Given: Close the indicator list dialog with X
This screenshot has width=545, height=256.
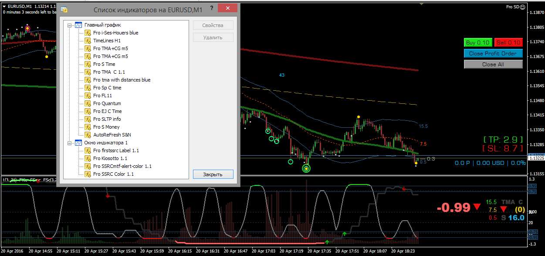Looking at the screenshot, I should click(x=228, y=8).
